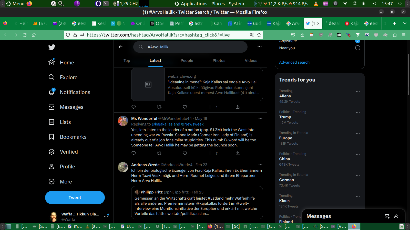The width and height of the screenshot is (410, 230).
Task: Open the Places menu in top panel
Action: coord(218,4)
